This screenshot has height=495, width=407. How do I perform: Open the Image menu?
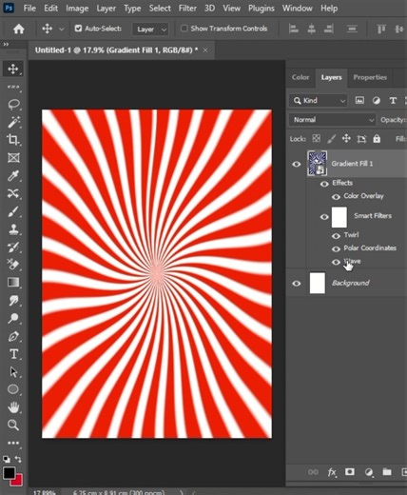(77, 9)
